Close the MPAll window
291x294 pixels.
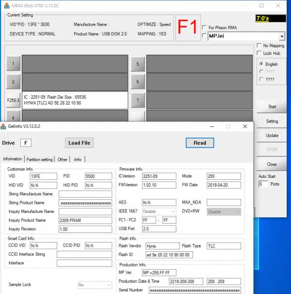(278, 6)
